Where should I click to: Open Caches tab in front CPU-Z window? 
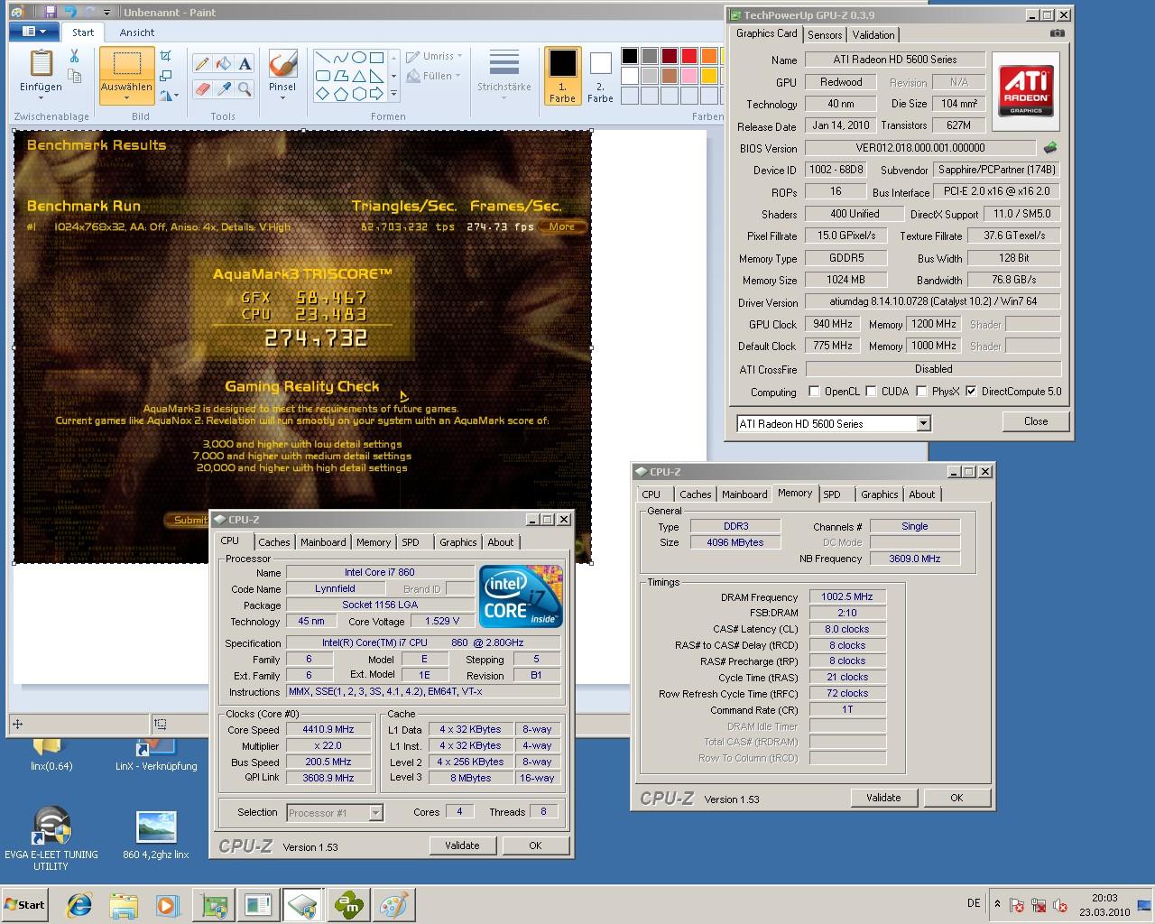click(274, 542)
